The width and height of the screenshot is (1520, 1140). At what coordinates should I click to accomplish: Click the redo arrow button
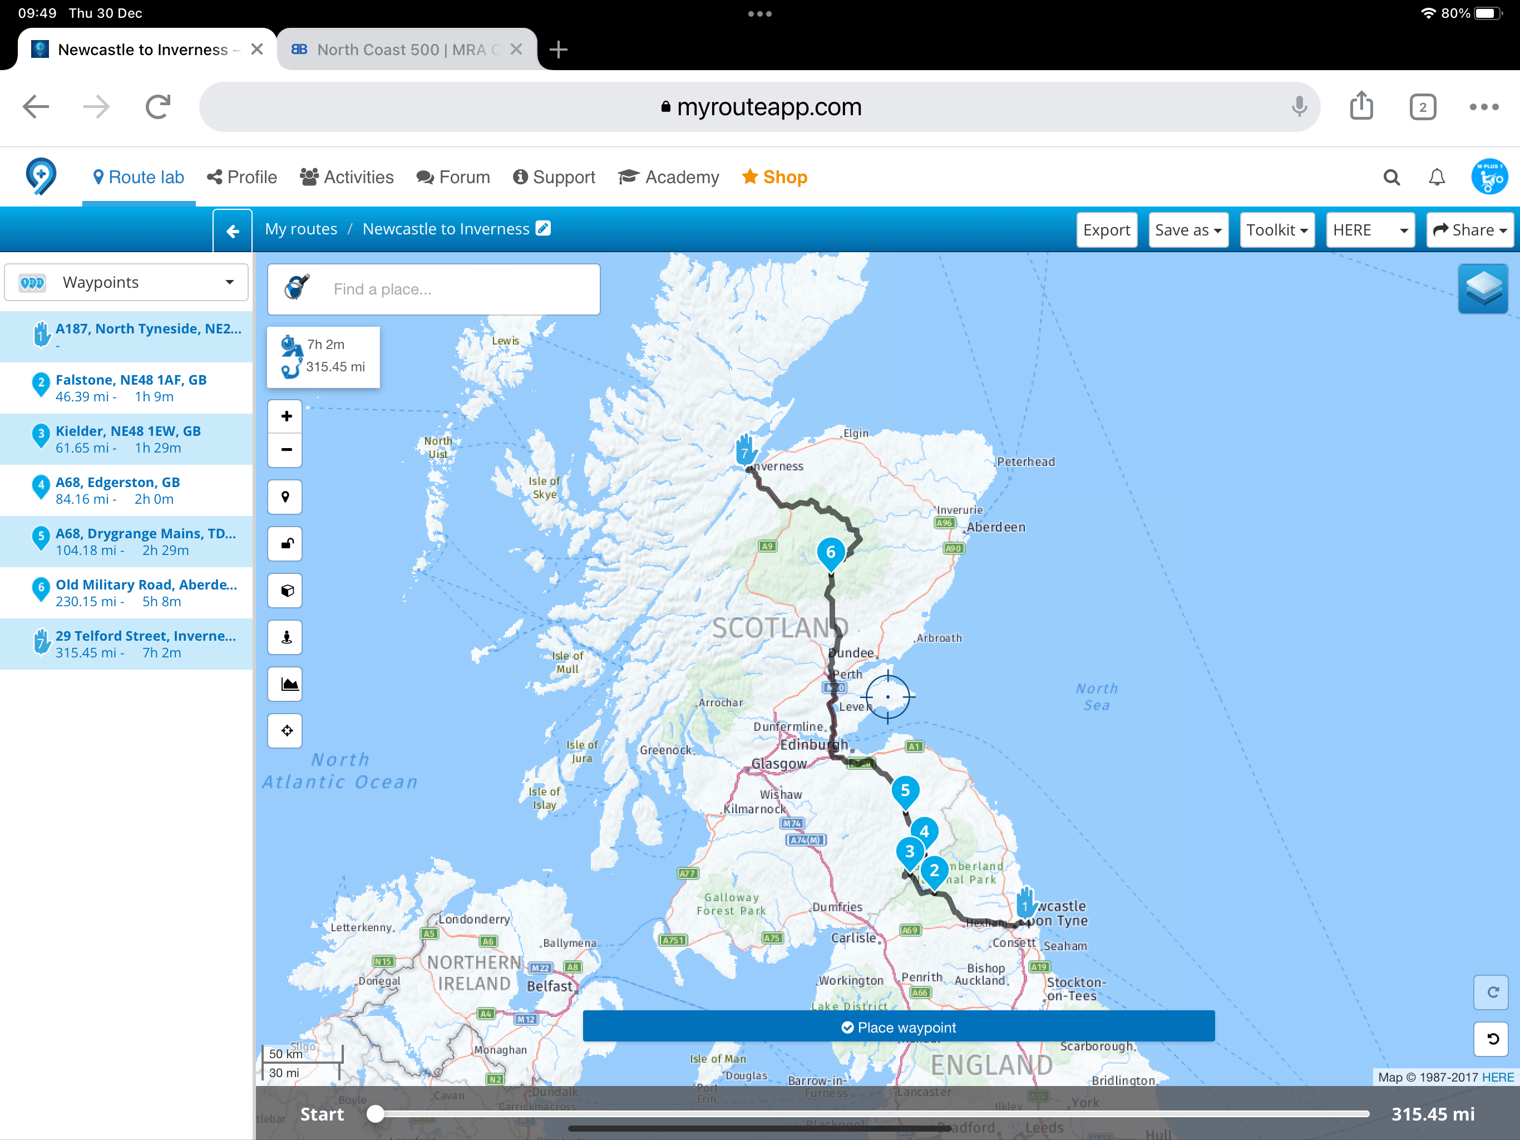click(x=1492, y=991)
